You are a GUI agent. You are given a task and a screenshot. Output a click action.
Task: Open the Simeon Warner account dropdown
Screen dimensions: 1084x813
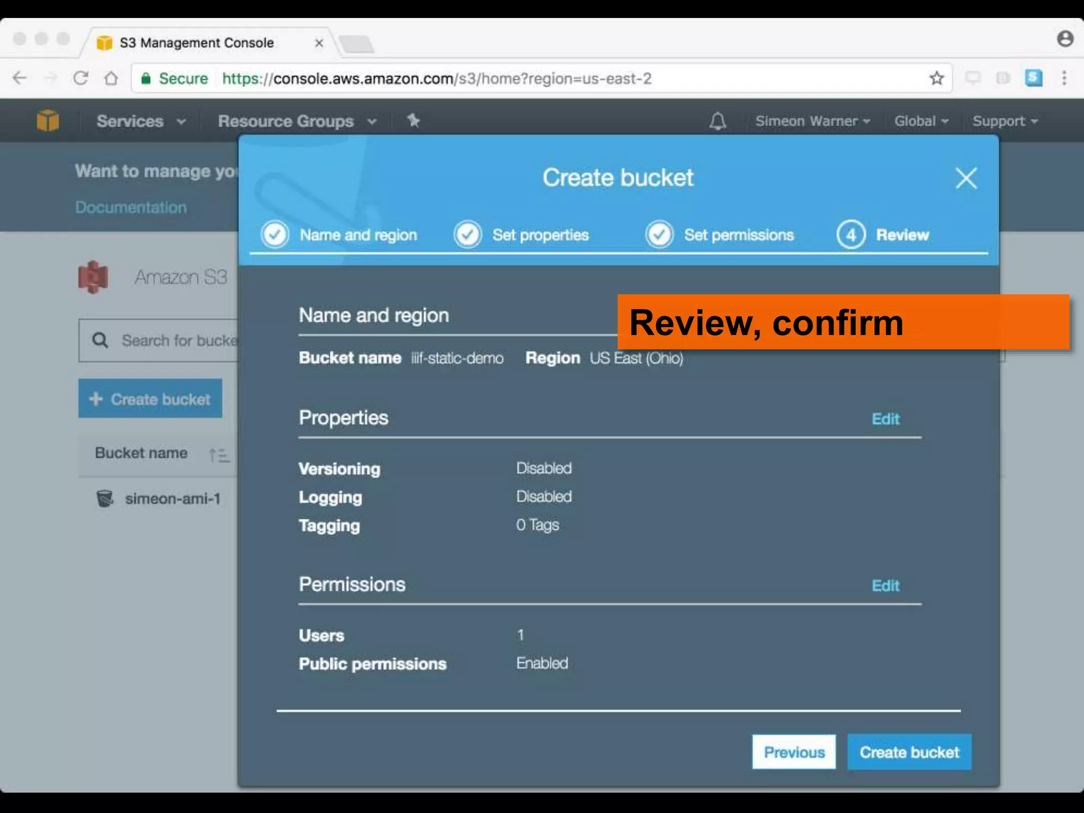tap(812, 121)
